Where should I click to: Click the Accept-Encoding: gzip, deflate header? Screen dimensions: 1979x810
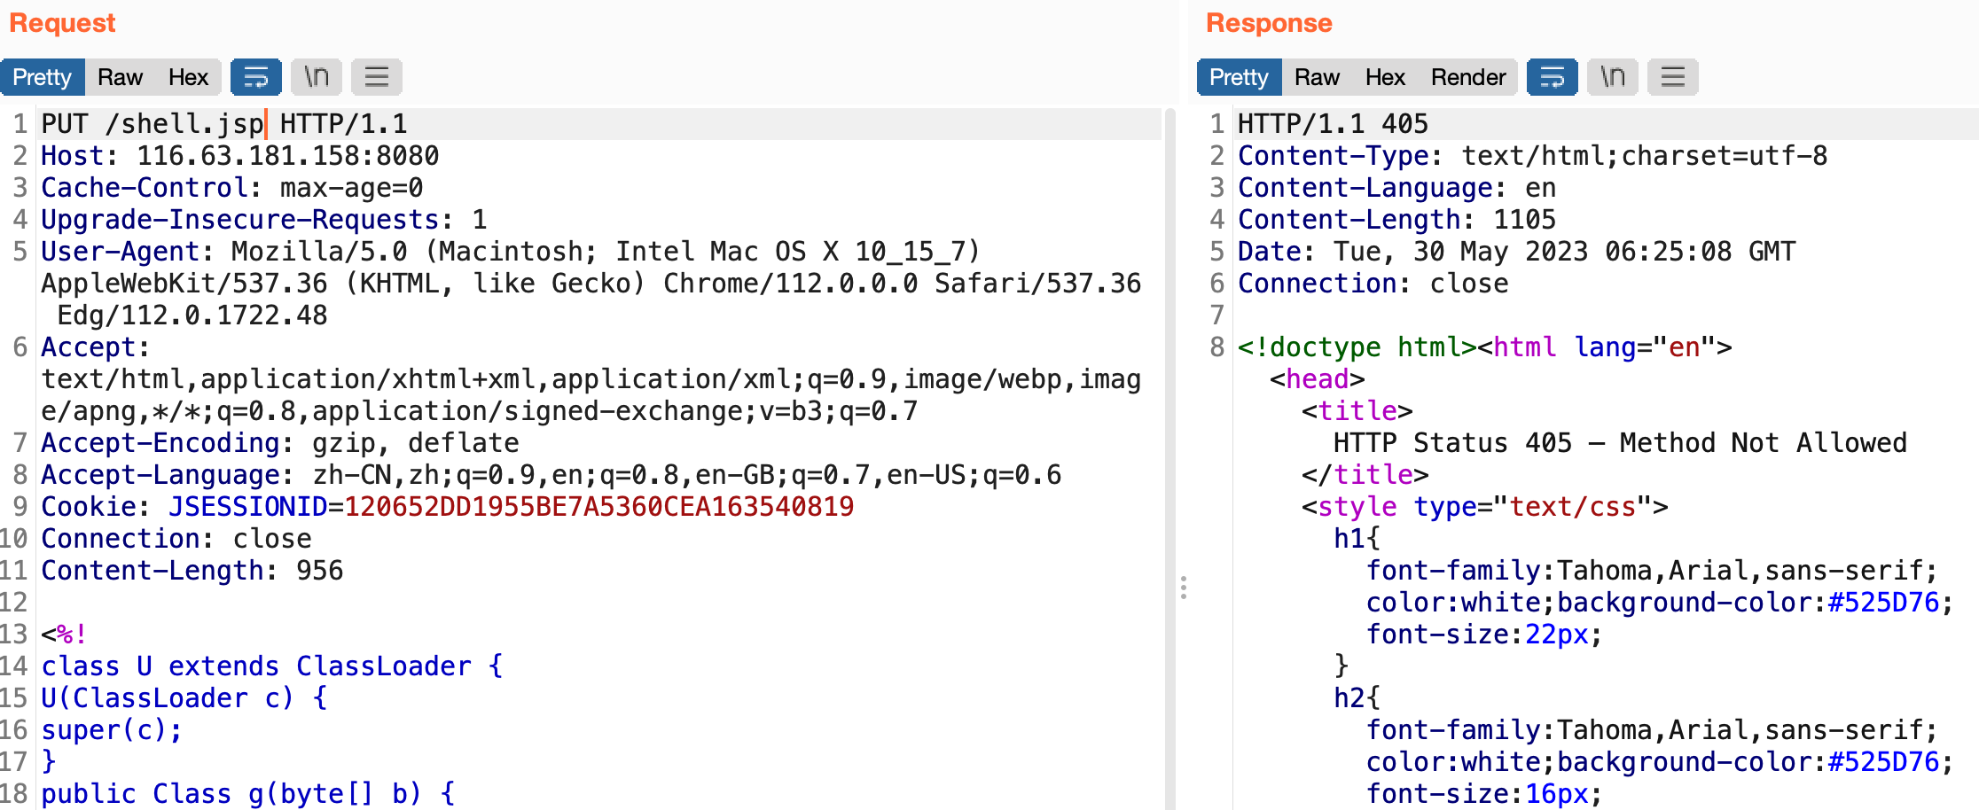click(280, 443)
